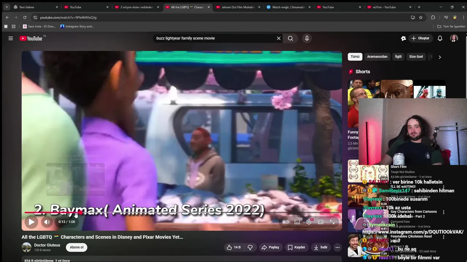Close the All the LGBTQ Characters tab

pos(209,7)
